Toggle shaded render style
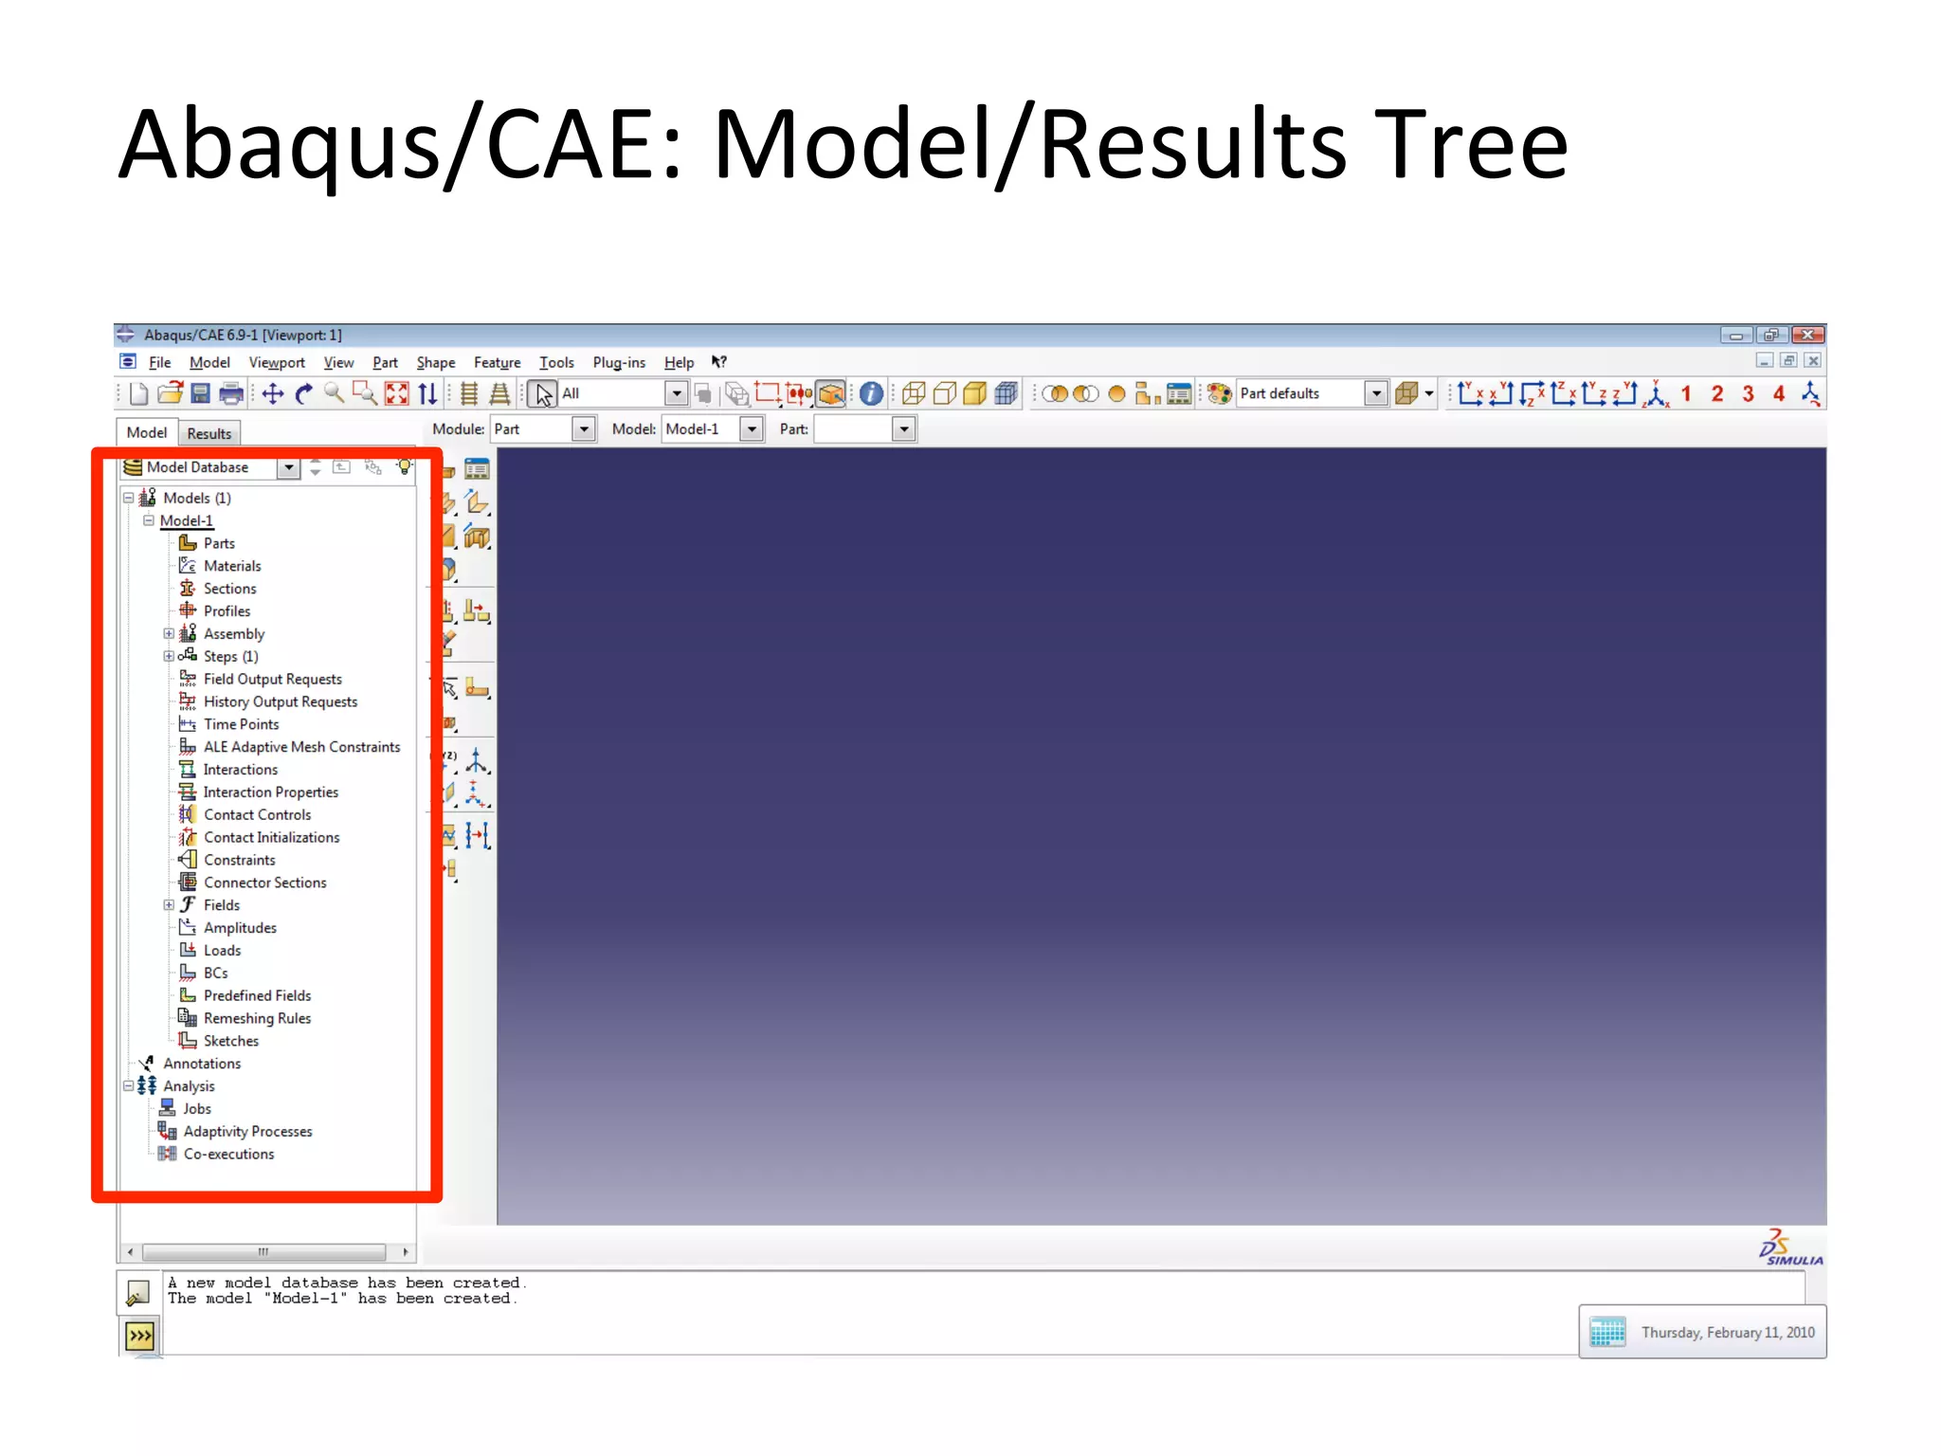This screenshot has height=1456, width=1941. [x=974, y=393]
